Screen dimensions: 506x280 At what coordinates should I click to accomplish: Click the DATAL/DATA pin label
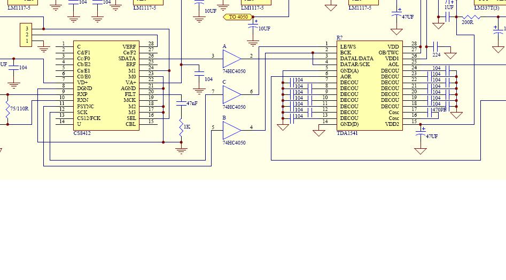click(356, 59)
